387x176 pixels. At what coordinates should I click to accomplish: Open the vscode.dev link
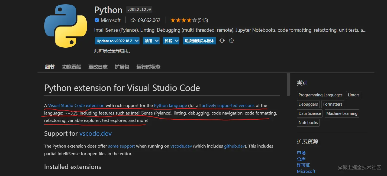(x=95, y=133)
